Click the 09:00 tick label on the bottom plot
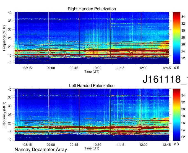Viewport: 188px width, 153px height. 51,145
